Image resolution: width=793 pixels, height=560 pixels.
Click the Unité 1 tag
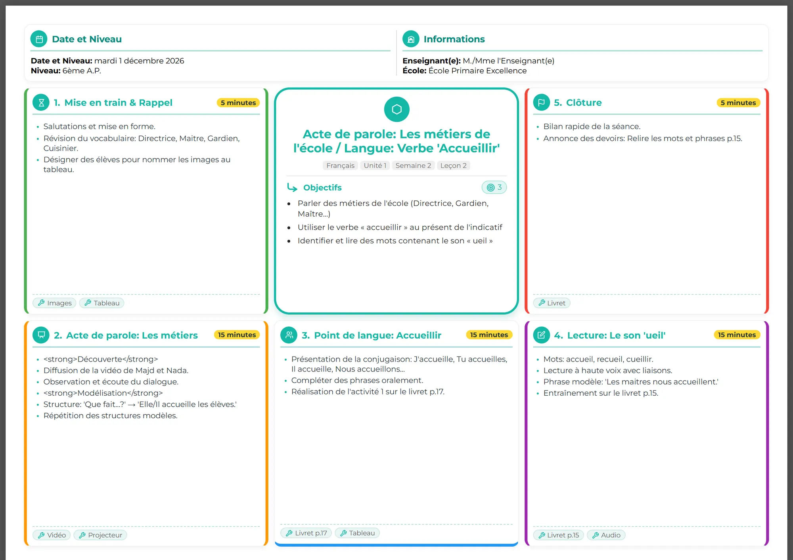(375, 166)
